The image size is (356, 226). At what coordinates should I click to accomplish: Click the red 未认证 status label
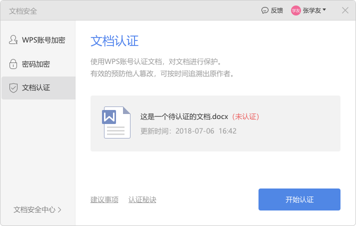coord(245,116)
